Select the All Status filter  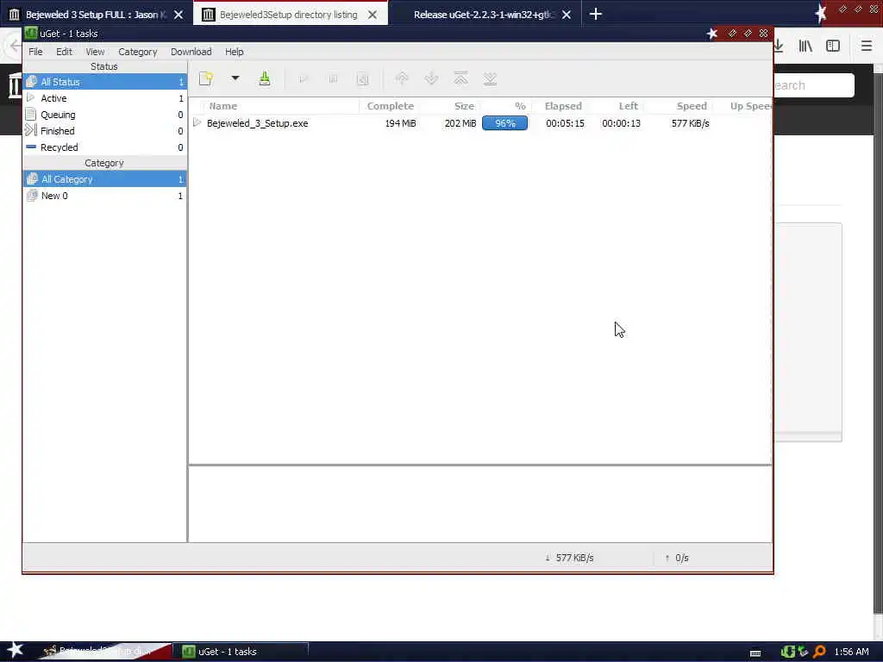click(x=104, y=82)
